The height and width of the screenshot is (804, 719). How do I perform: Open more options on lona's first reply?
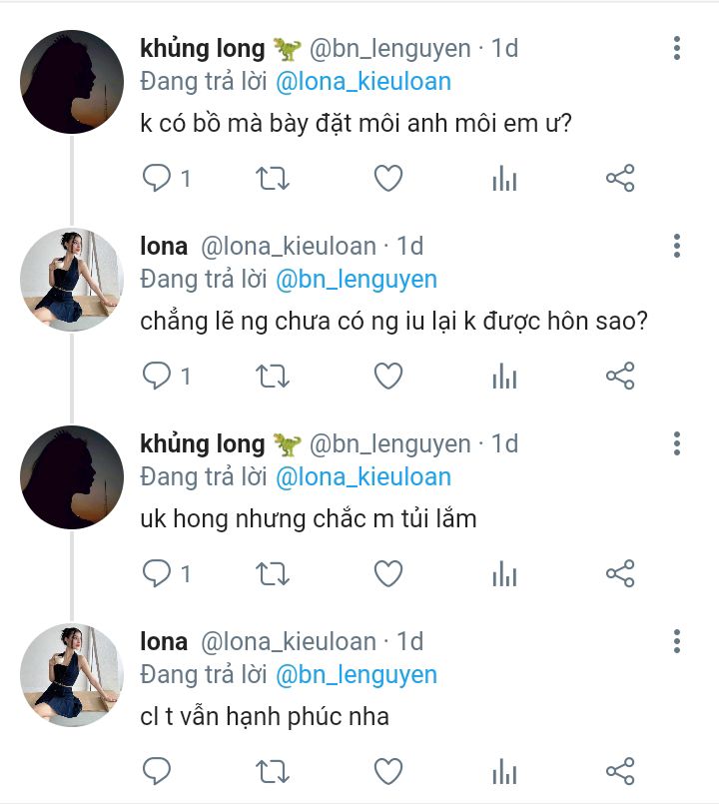point(677,246)
